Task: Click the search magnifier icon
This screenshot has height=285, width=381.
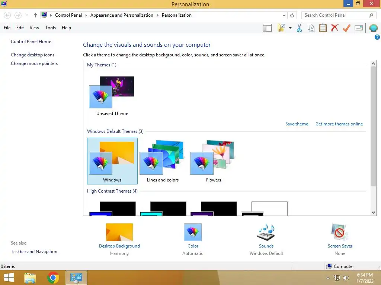Action: tap(371, 15)
